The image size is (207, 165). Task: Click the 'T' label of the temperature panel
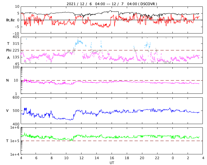tap(7, 141)
